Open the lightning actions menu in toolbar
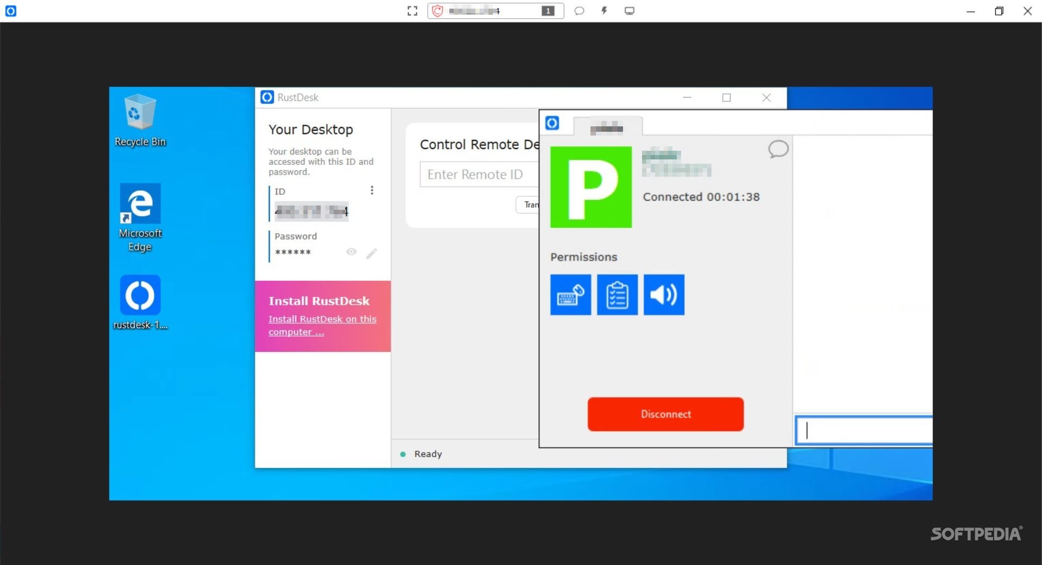1042x565 pixels. (x=604, y=11)
